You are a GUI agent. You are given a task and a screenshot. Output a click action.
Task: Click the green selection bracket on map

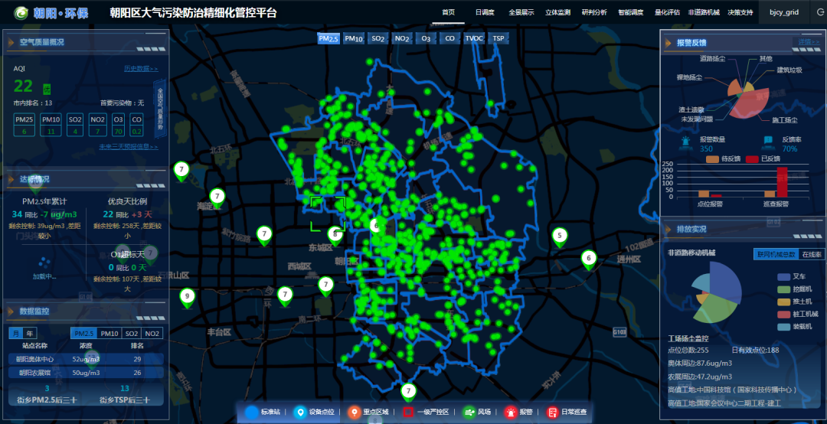pos(328,214)
